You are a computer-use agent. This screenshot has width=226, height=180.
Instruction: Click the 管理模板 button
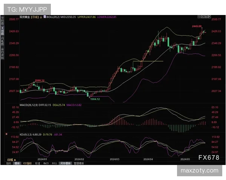(x=79, y=163)
